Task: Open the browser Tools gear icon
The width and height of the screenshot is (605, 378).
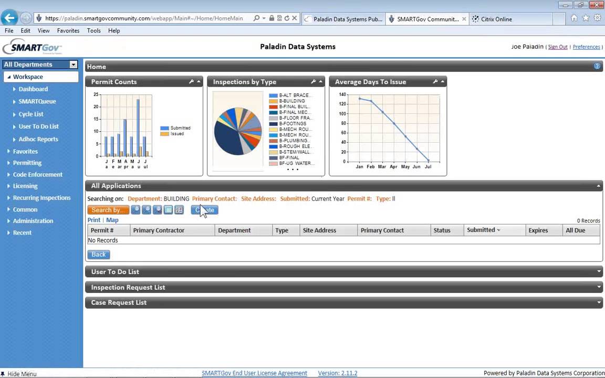Action: point(597,18)
